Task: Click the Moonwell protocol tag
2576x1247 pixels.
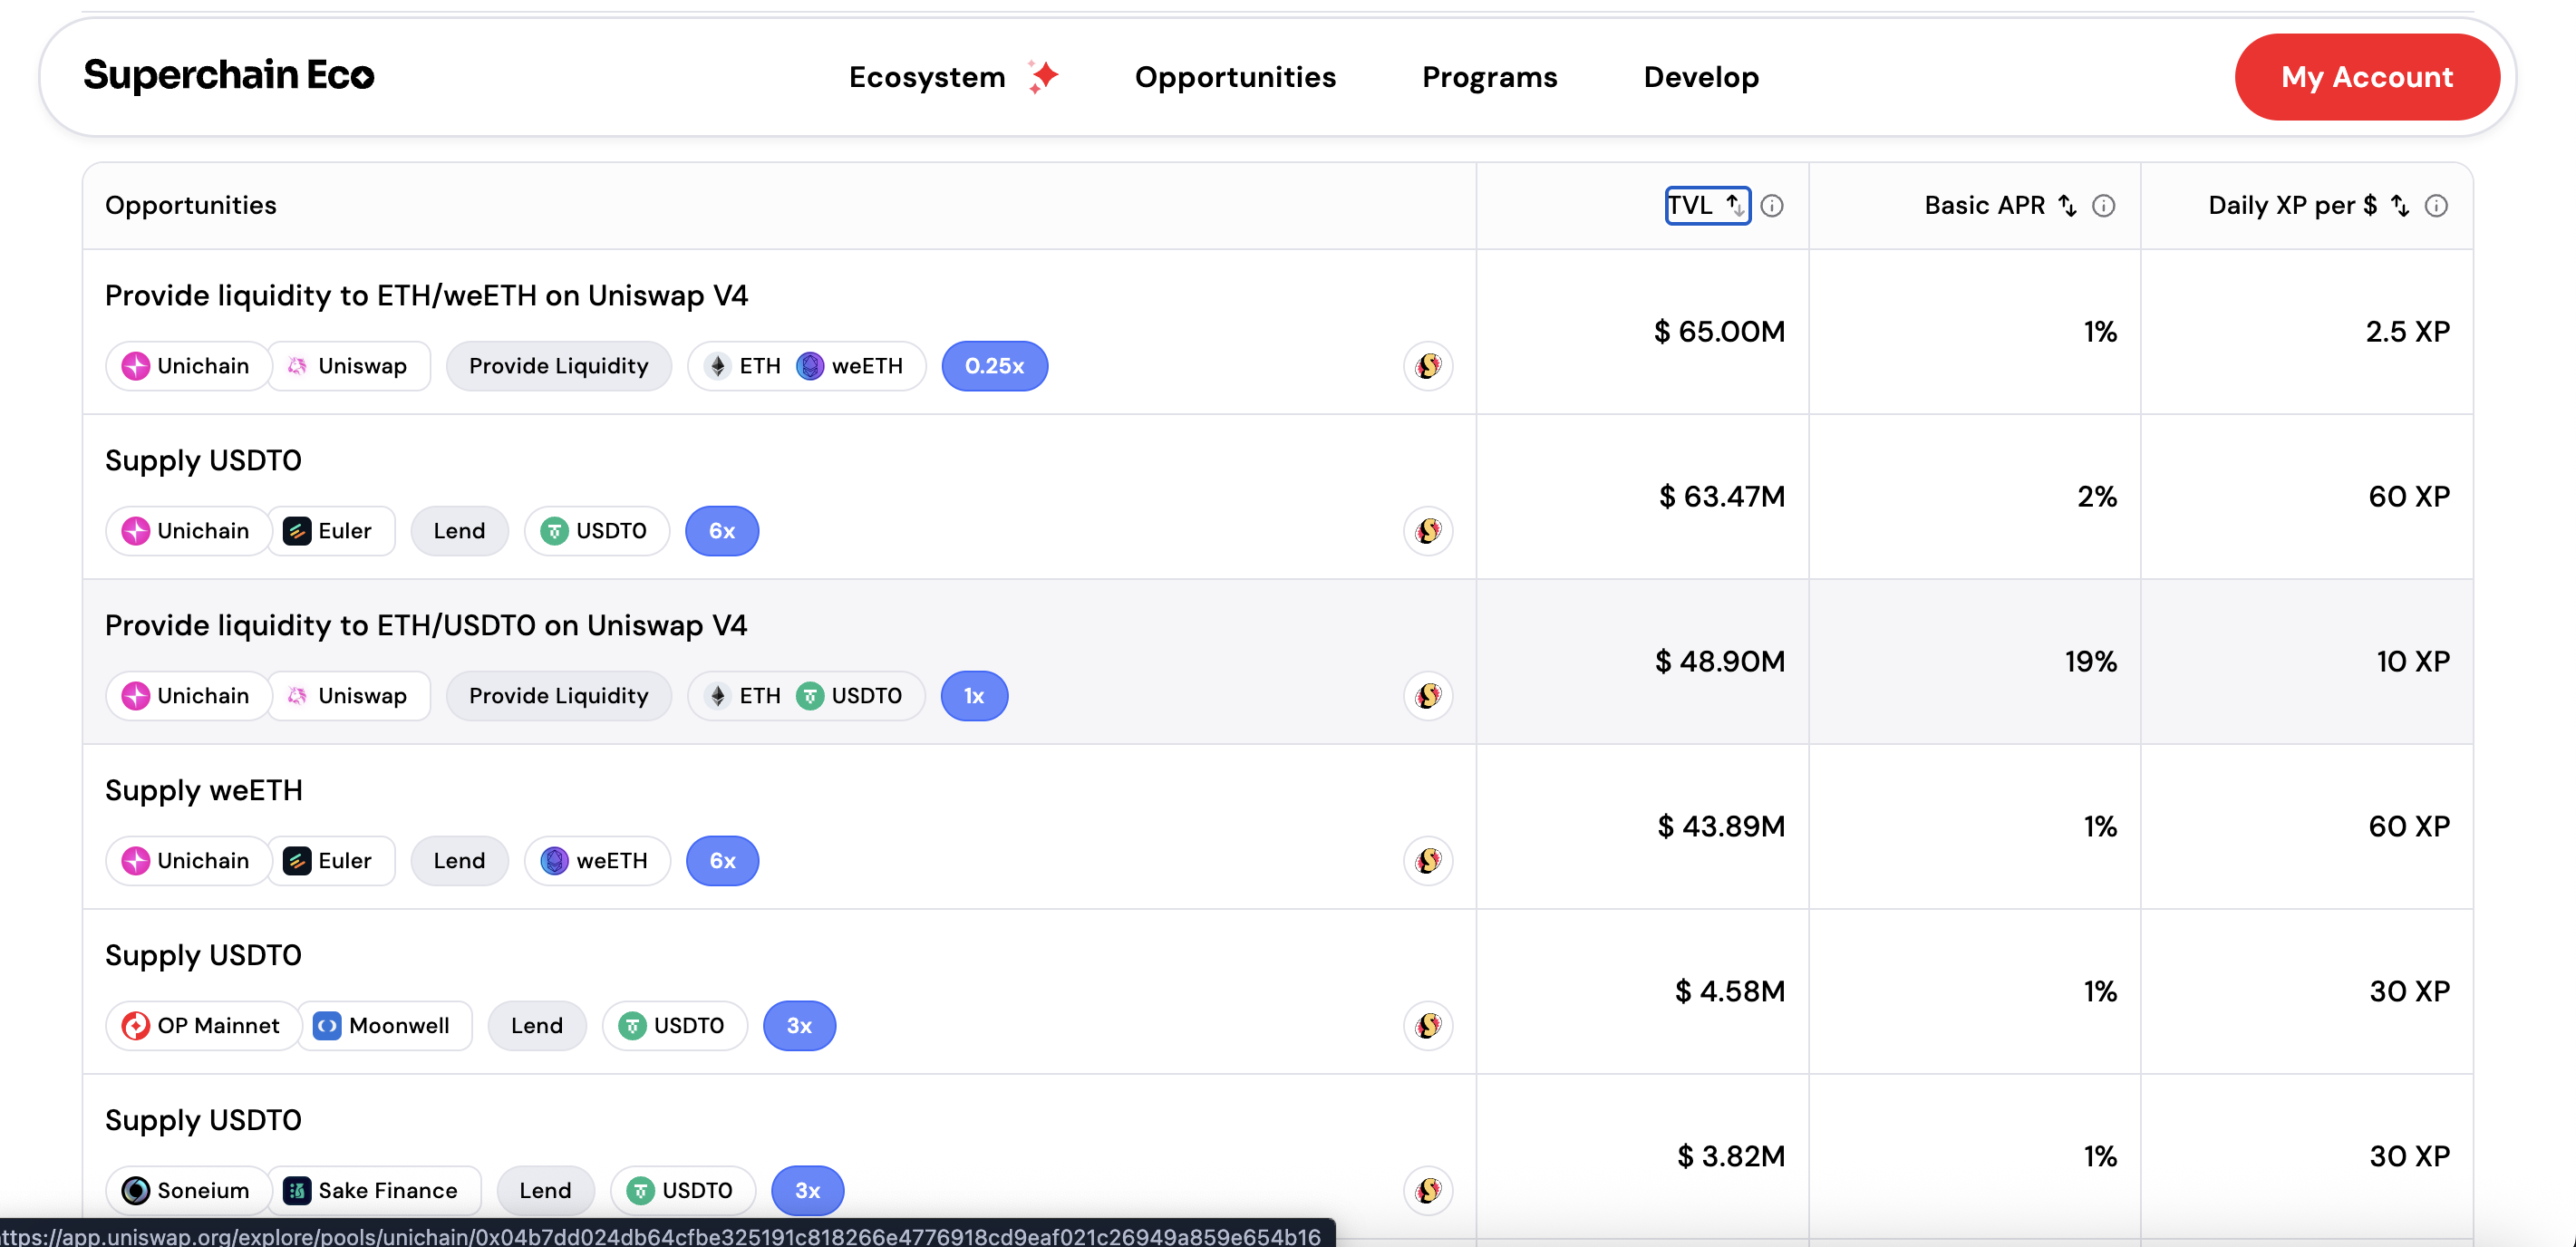Action: [385, 1026]
